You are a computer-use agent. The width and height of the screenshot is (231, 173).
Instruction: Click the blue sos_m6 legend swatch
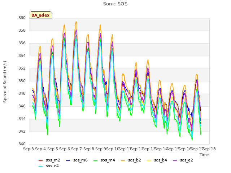point(68,161)
